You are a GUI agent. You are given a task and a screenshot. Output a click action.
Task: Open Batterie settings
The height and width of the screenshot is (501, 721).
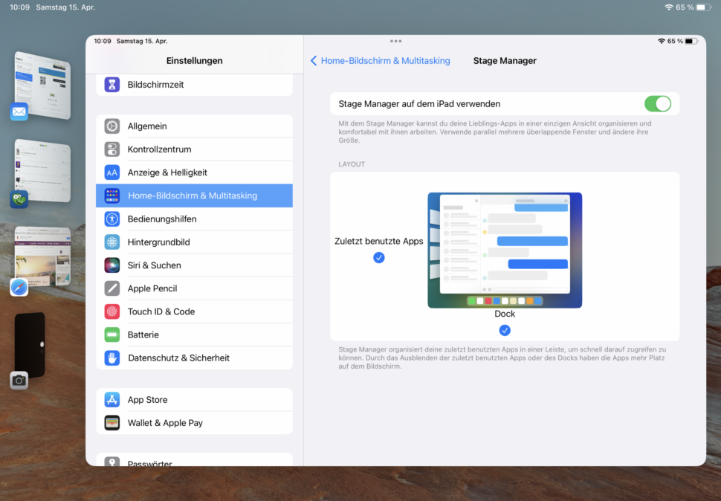(x=194, y=334)
